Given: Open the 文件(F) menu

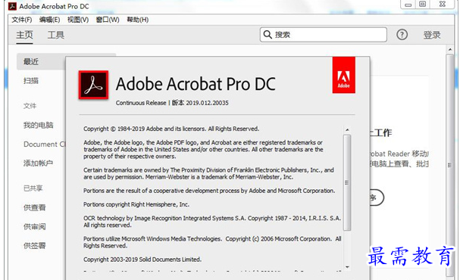Looking at the screenshot, I should (22, 20).
